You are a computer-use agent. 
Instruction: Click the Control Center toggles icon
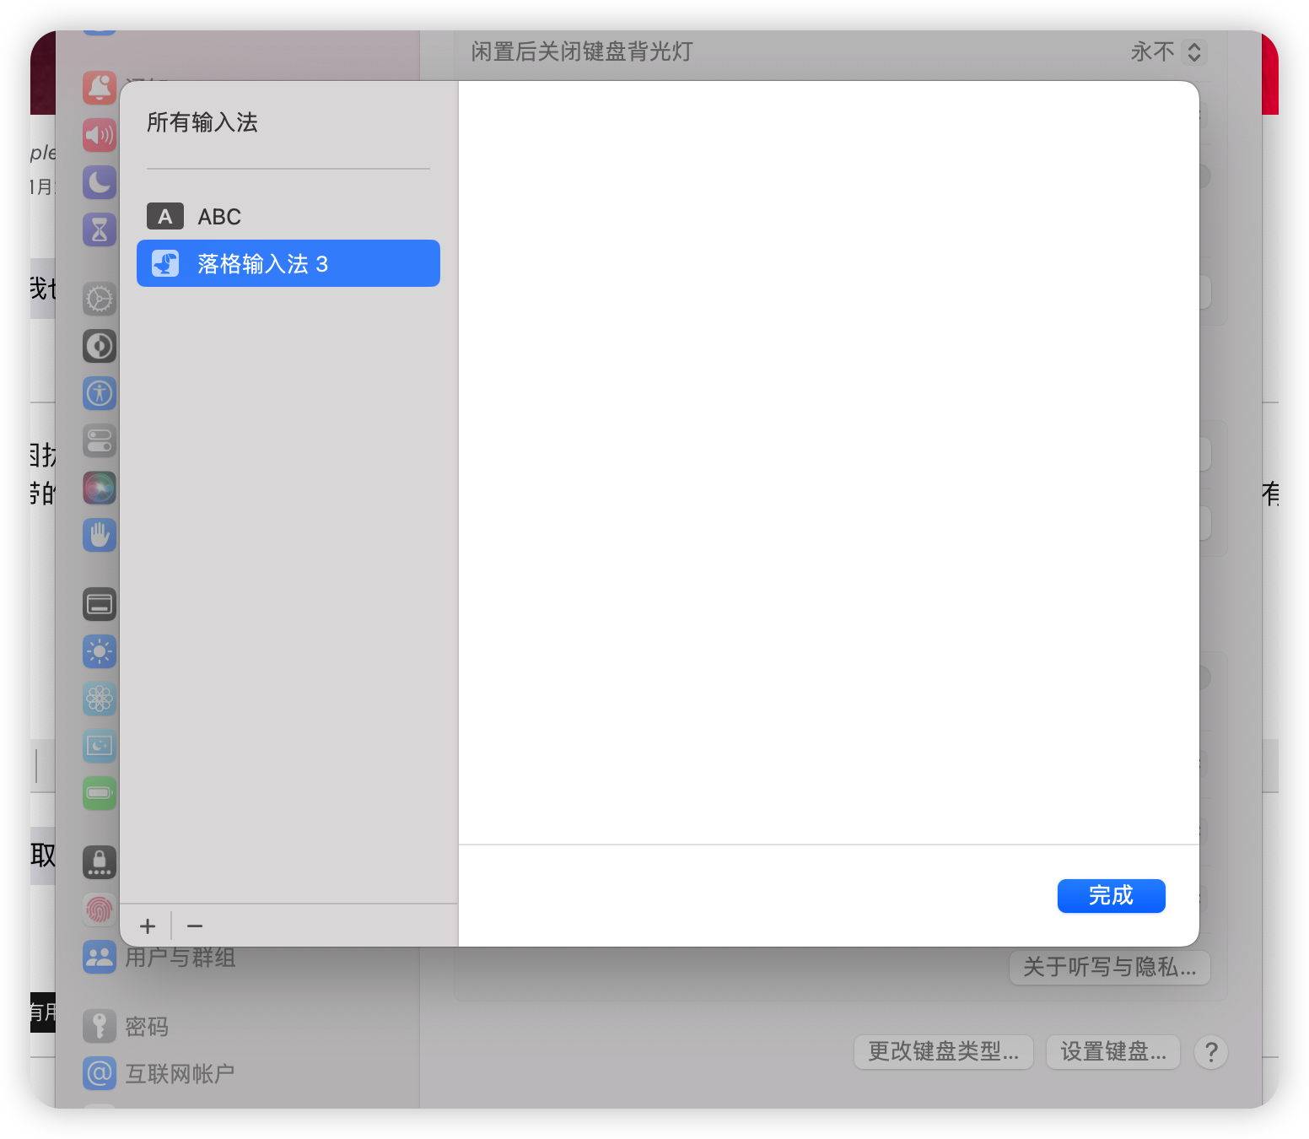click(x=100, y=440)
